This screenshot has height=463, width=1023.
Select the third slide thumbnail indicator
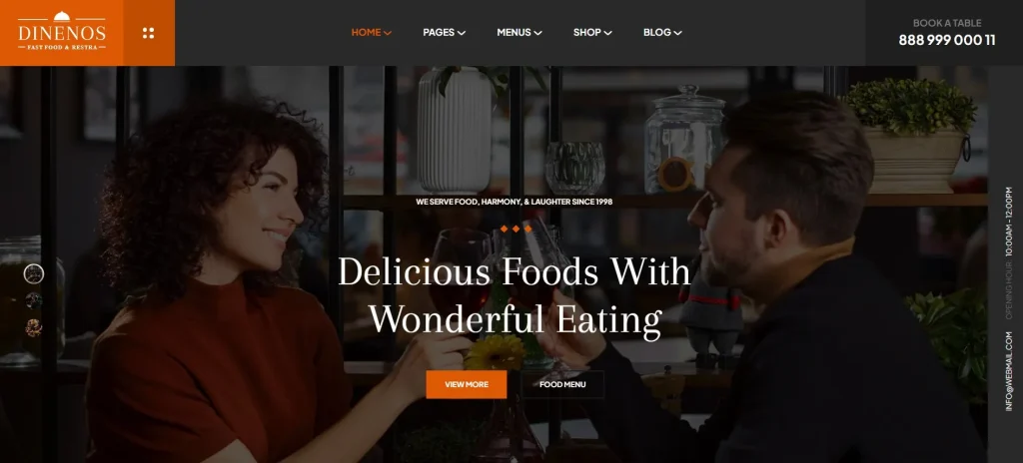34,327
